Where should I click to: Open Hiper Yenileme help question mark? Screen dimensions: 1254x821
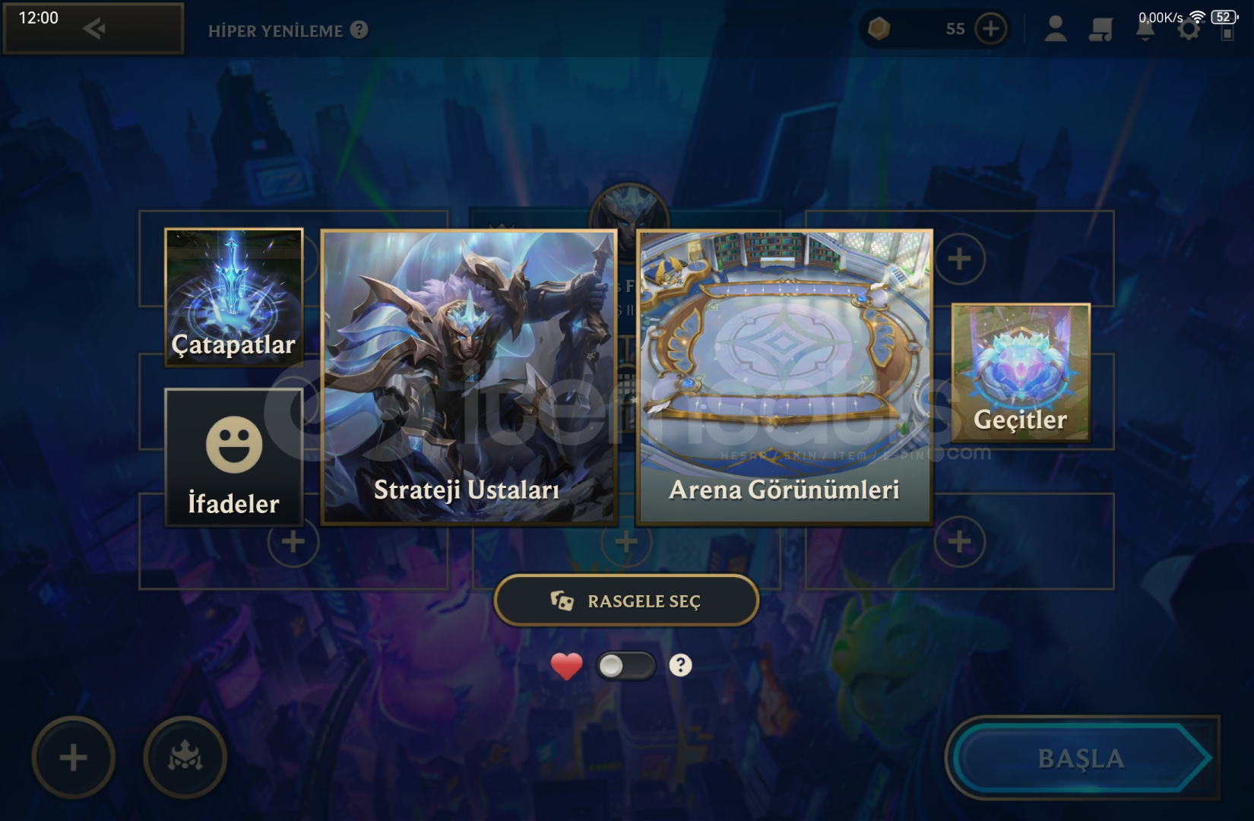[x=359, y=30]
